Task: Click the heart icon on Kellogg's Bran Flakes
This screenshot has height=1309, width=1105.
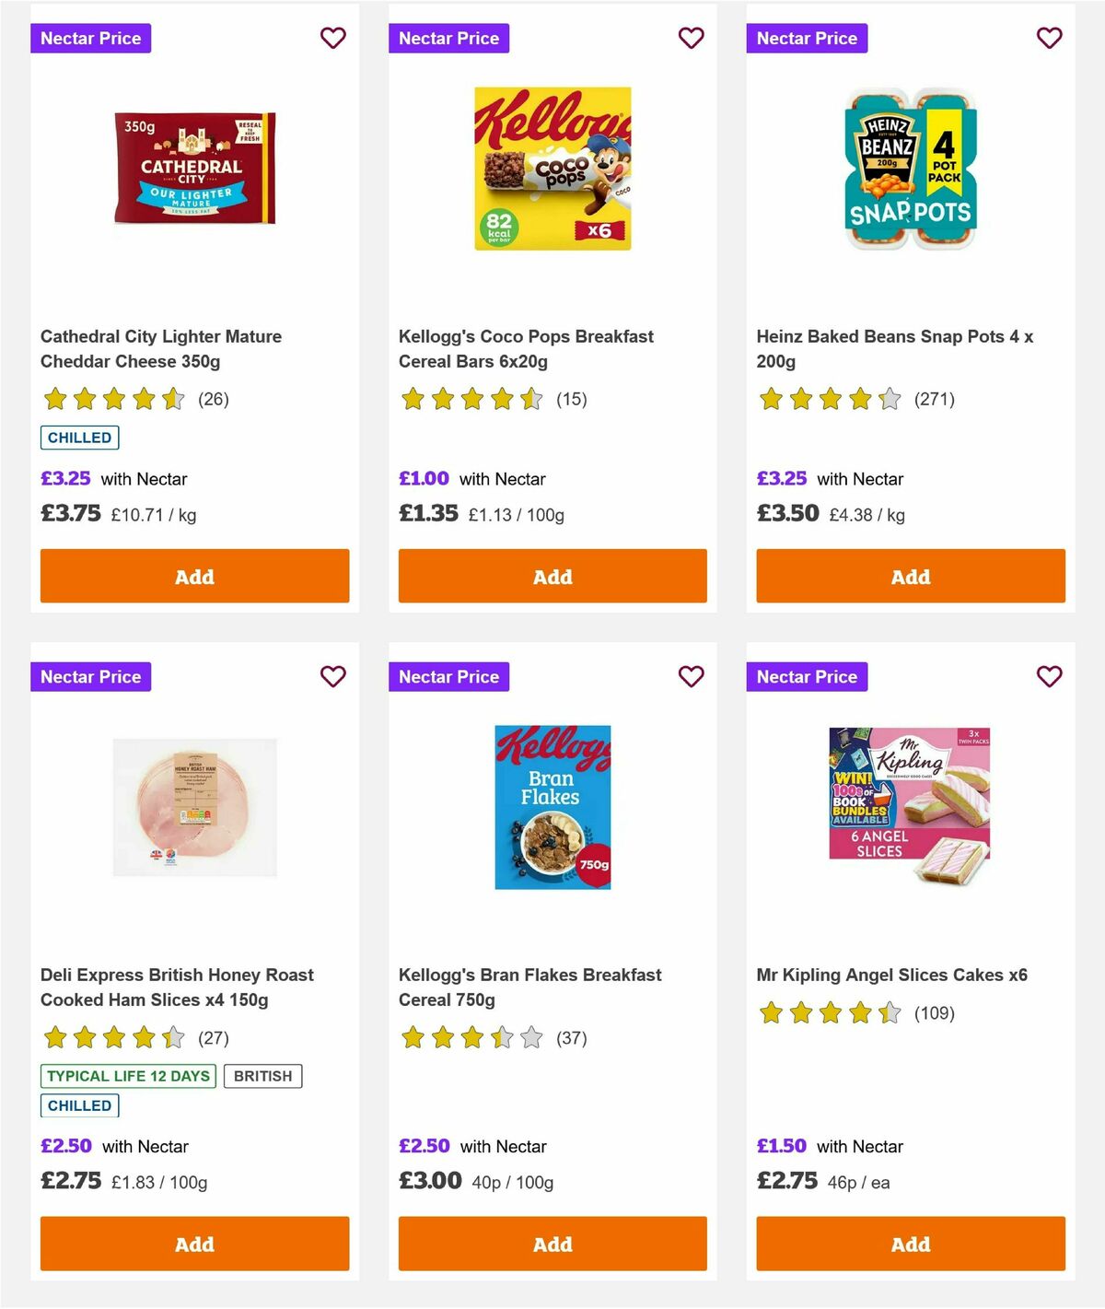Action: (691, 676)
